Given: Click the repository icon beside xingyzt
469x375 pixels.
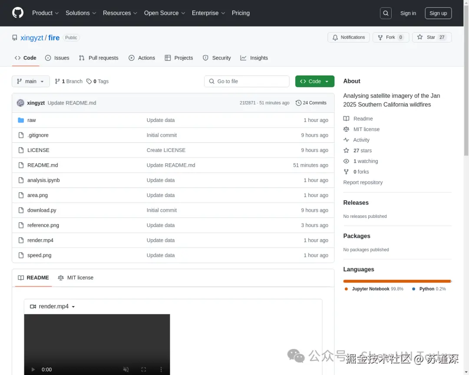Looking at the screenshot, I should pyautogui.click(x=15, y=38).
